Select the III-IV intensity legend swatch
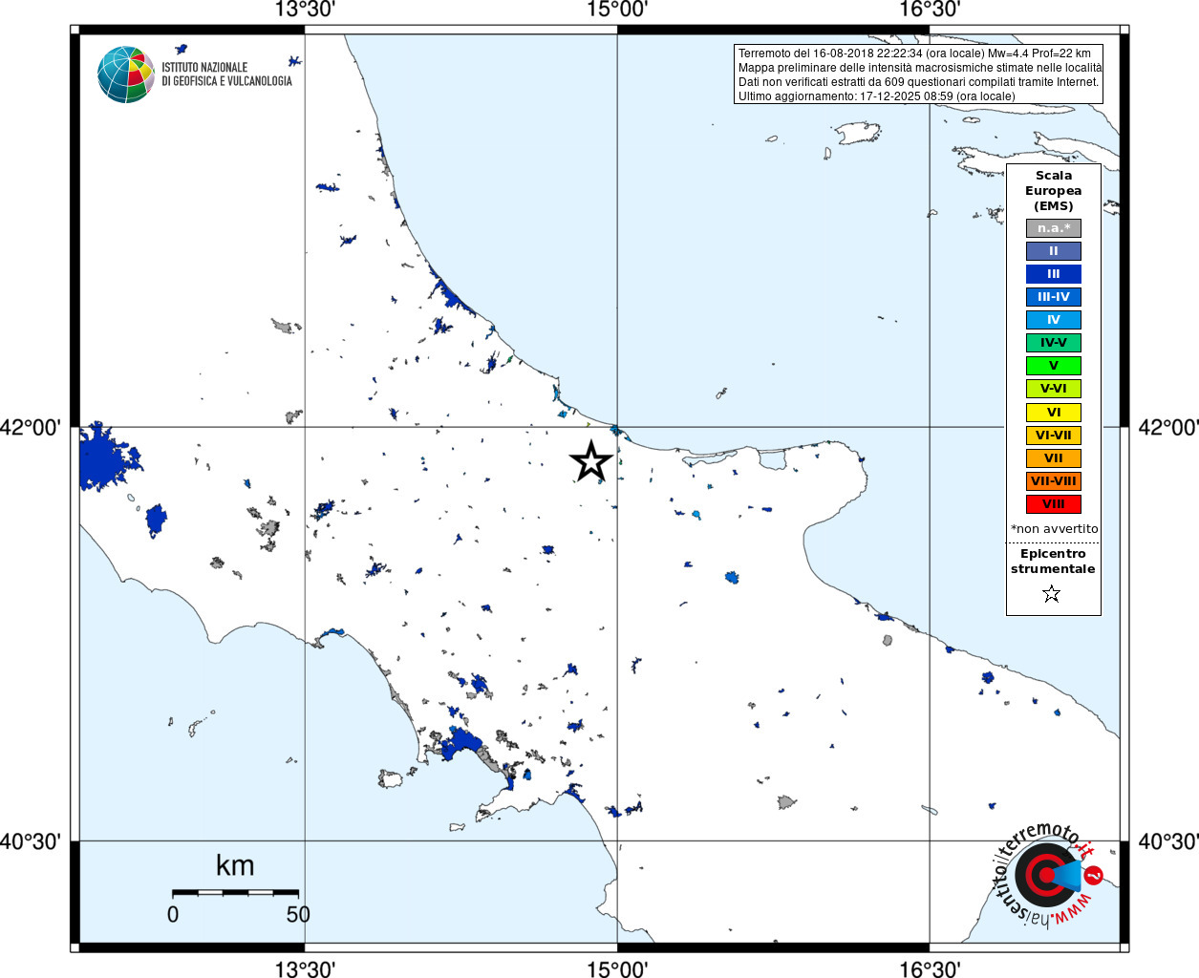The width and height of the screenshot is (1199, 978). tap(1054, 297)
